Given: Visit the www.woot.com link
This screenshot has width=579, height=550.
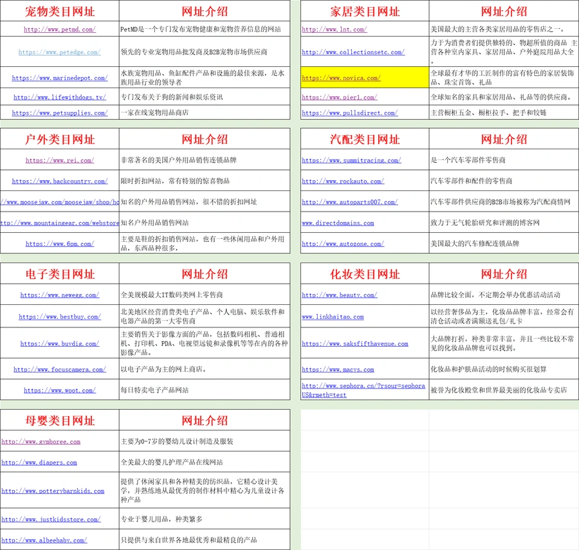Looking at the screenshot, I should [59, 390].
